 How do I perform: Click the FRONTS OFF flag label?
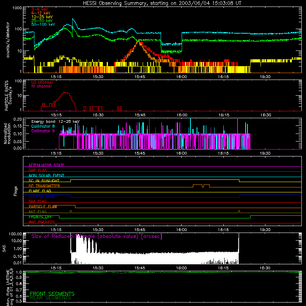coord(40,217)
